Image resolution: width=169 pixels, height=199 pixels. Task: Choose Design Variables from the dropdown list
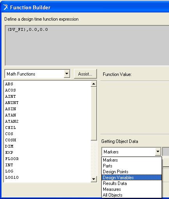pyautogui.click(x=132, y=178)
